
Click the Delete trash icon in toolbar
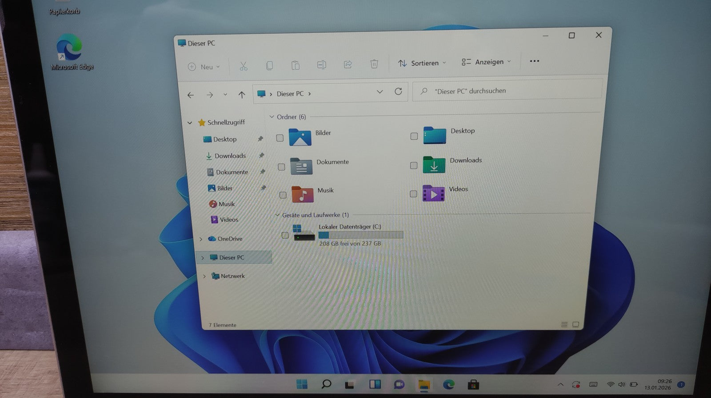(374, 64)
